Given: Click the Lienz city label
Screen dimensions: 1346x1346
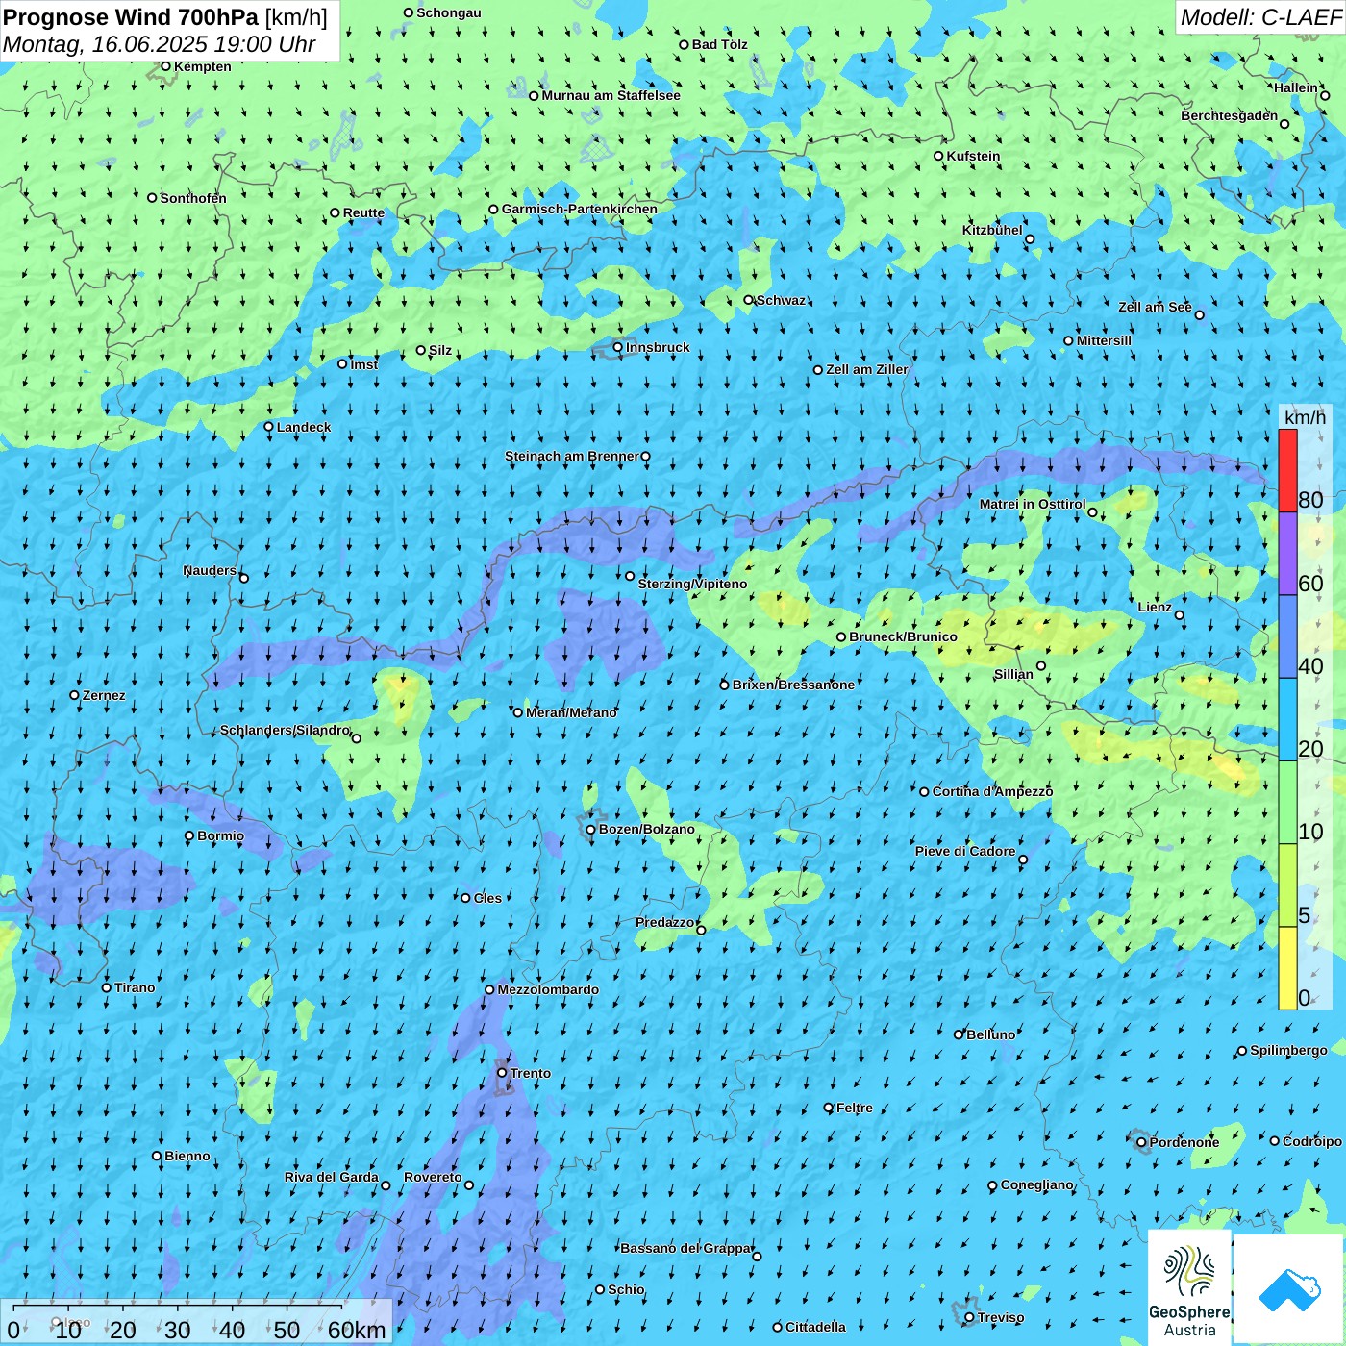Looking at the screenshot, I should pyautogui.click(x=1155, y=607).
